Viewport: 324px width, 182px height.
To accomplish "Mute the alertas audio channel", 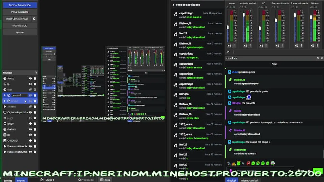I will tap(229, 46).
